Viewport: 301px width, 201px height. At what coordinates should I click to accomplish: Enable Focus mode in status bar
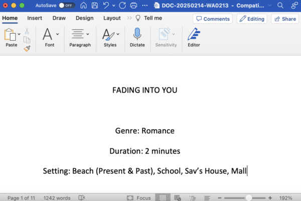[x=139, y=198]
